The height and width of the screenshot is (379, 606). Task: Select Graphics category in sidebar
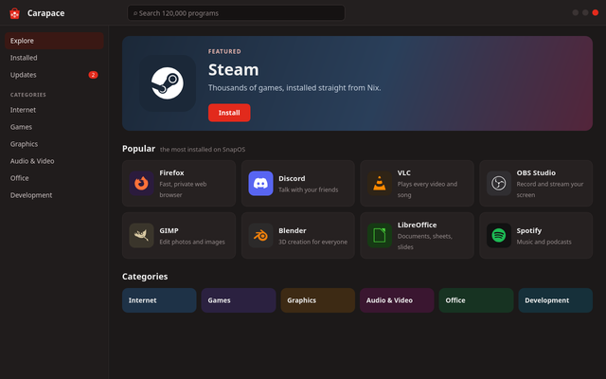point(54,144)
